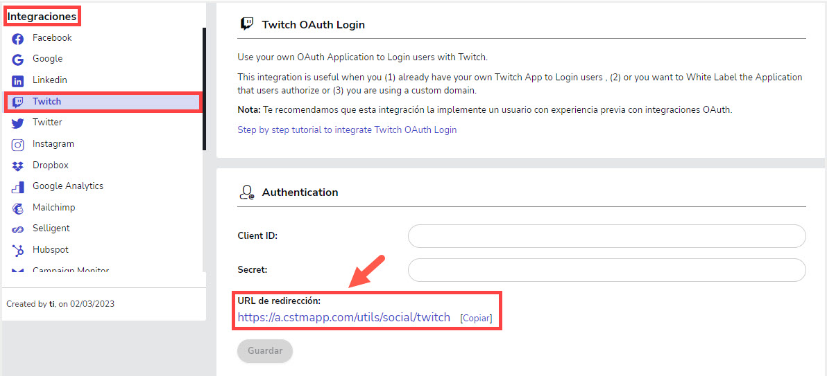Select the Hubspot integration label
Image resolution: width=827 pixels, height=376 pixels.
point(51,249)
